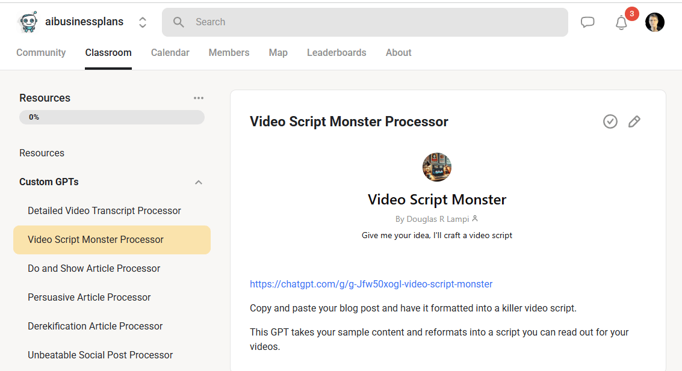682x371 pixels.
Task: Open Derekification Article Processor lesson
Action: (95, 327)
